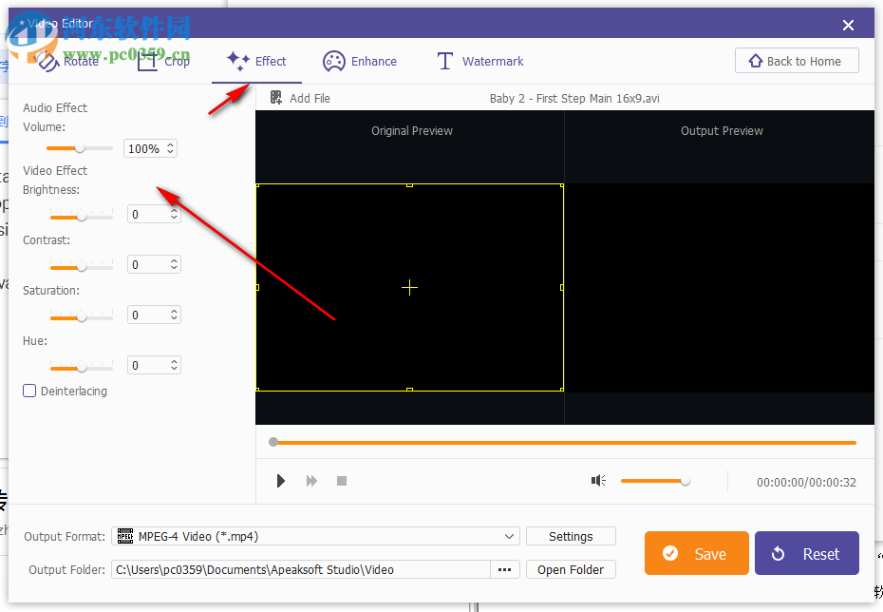Save the edited video
Screen dimensions: 883x612
[696, 553]
